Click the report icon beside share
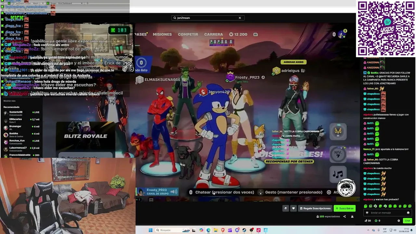The height and width of the screenshot is (234, 416). (x=352, y=216)
